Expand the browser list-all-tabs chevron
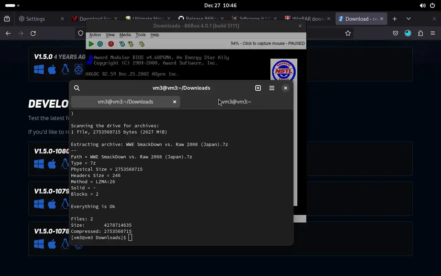Viewport: 441px width, 276px height. tap(409, 19)
